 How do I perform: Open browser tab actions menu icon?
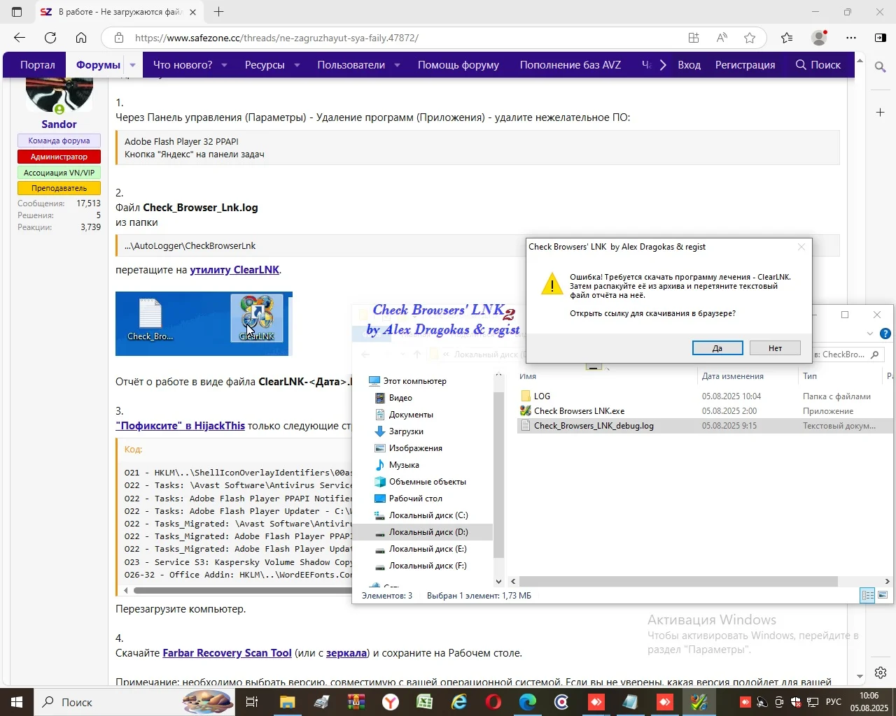17,12
